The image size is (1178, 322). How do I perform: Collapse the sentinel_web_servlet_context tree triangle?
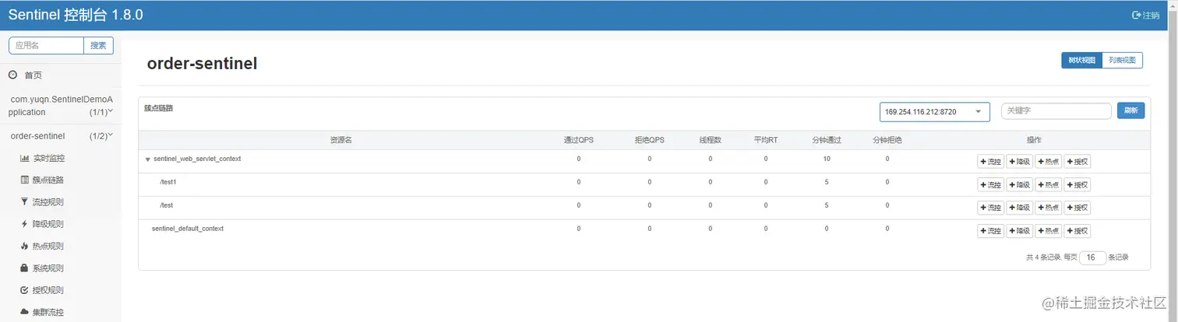tap(147, 159)
